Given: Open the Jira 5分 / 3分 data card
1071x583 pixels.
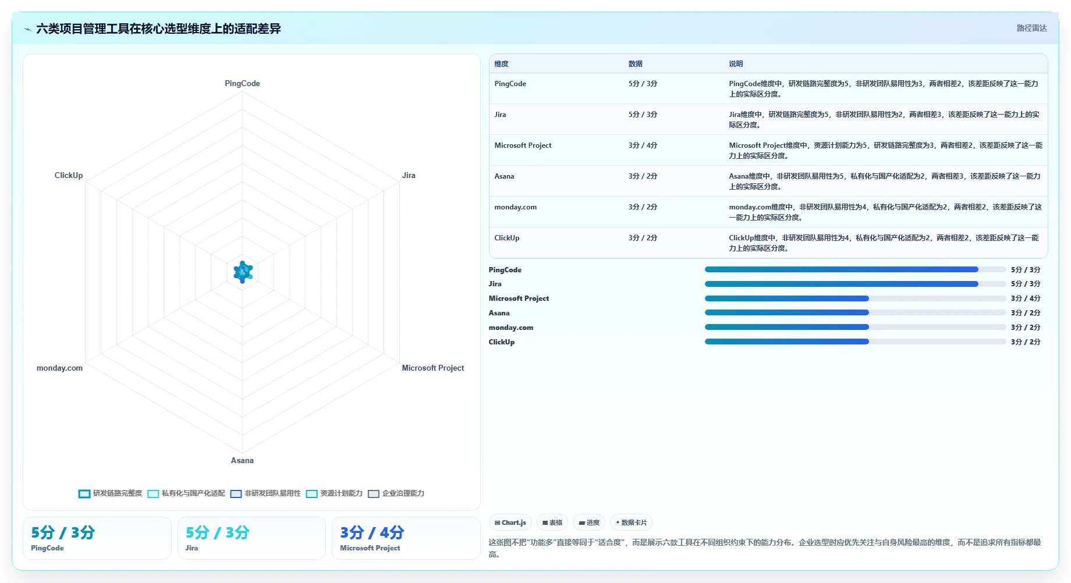Looking at the screenshot, I should [x=251, y=538].
